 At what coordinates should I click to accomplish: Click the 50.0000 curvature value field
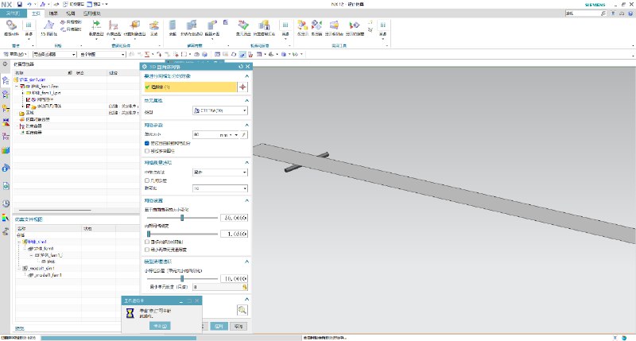point(234,218)
